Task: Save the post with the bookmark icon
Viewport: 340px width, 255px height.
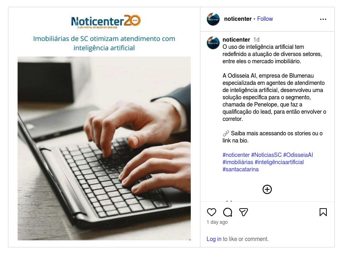Action: point(323,212)
